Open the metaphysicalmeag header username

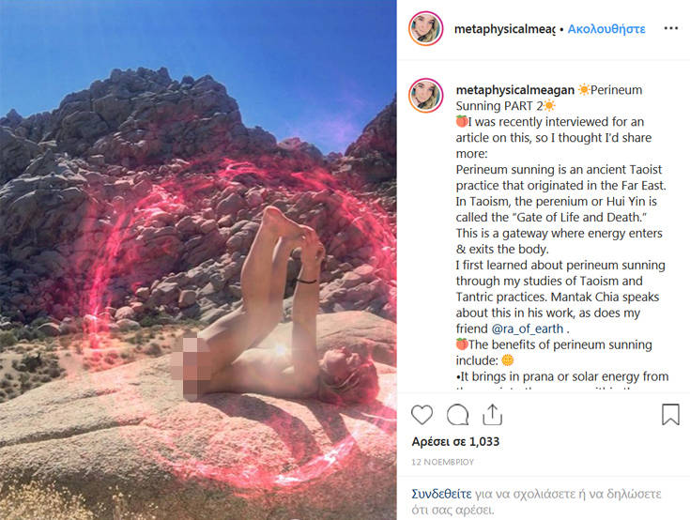click(x=504, y=29)
